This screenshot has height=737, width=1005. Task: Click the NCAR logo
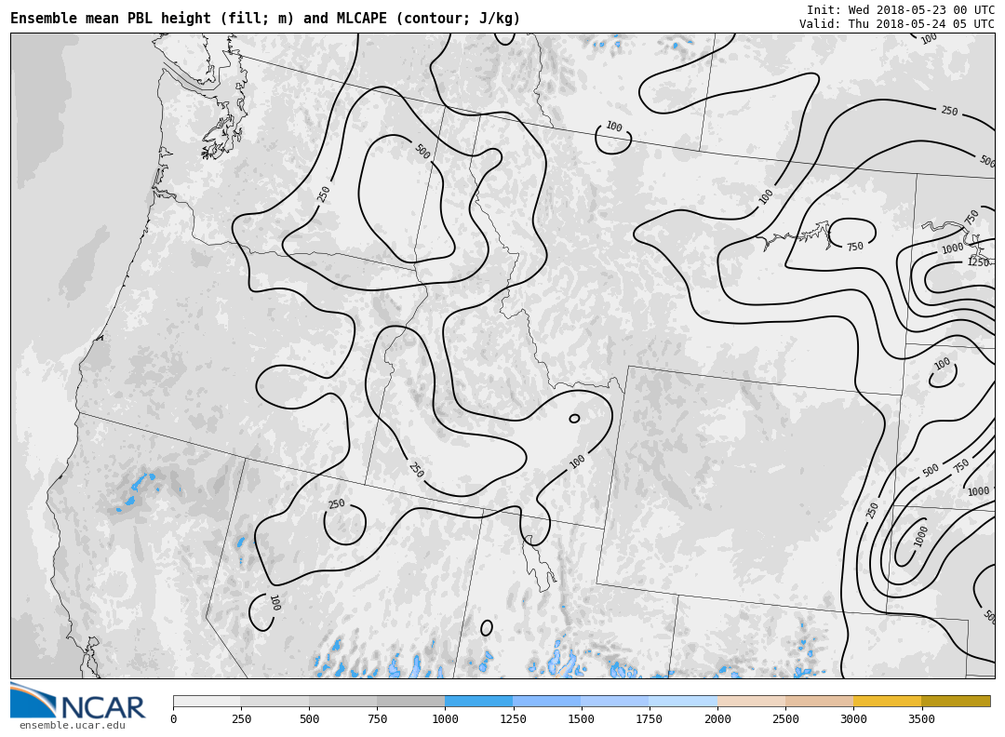click(x=78, y=701)
